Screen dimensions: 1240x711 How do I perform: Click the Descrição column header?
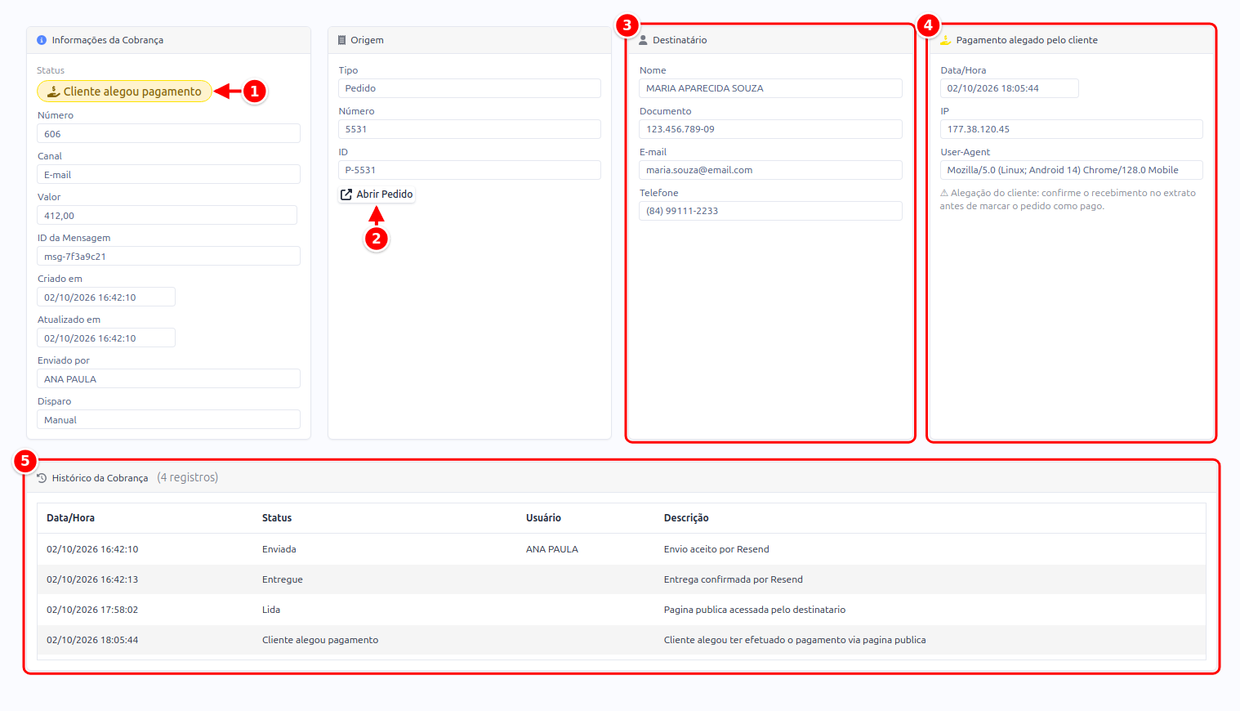tap(686, 518)
